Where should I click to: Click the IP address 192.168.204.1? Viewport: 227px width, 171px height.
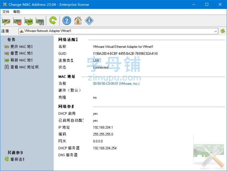click(103, 127)
